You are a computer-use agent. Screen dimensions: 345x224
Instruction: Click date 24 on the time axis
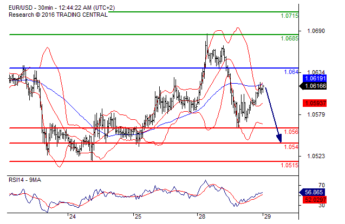pyautogui.click(x=72, y=216)
